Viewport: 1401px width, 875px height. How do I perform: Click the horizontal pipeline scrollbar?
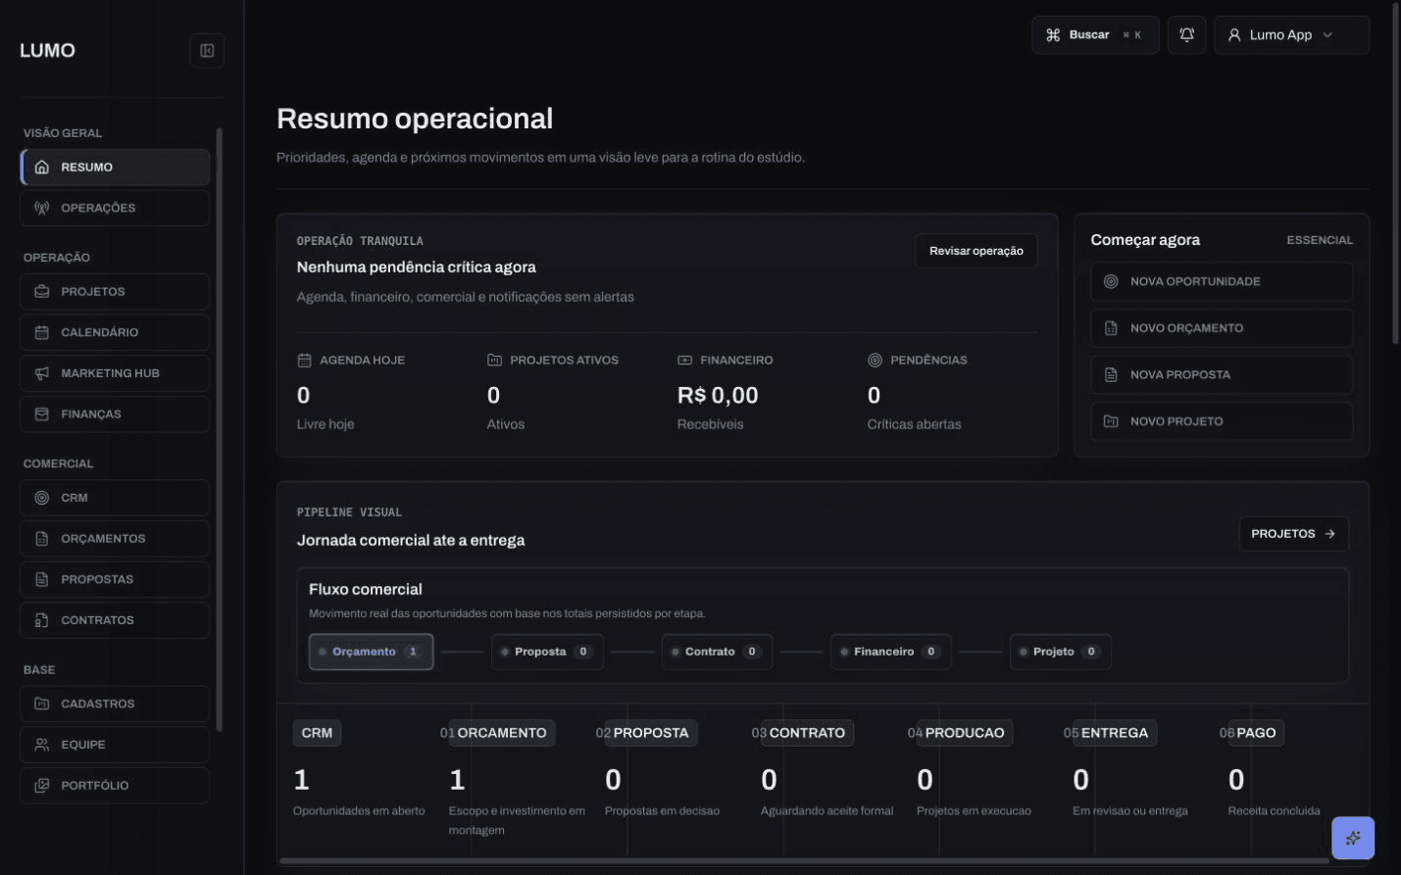[804, 861]
